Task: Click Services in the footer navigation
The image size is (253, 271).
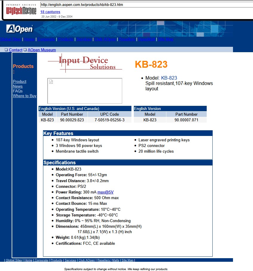Action: click(x=70, y=260)
